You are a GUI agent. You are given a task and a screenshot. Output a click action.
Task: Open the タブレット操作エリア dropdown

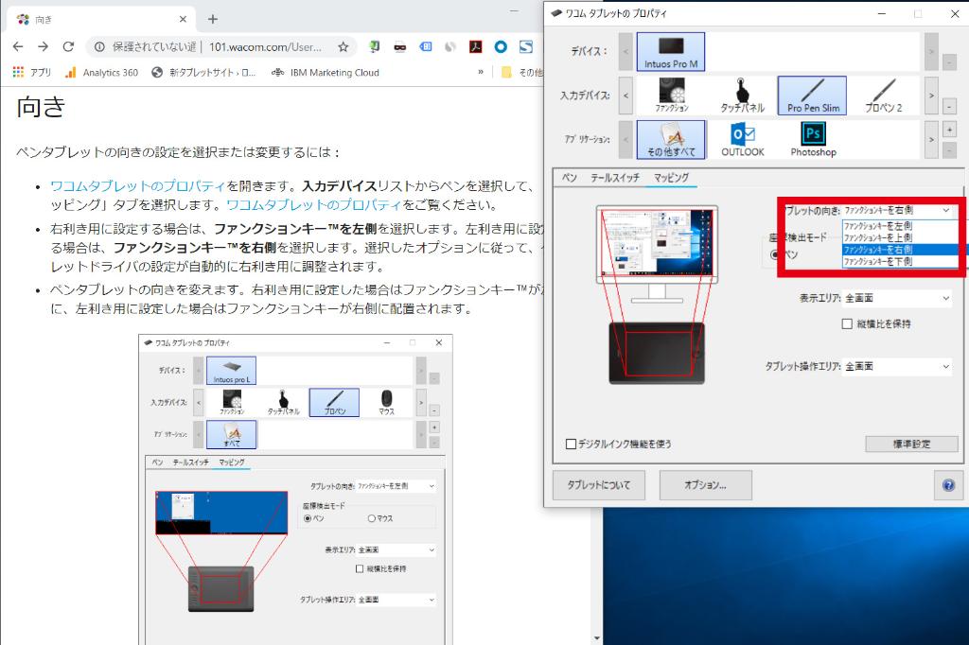(x=897, y=366)
